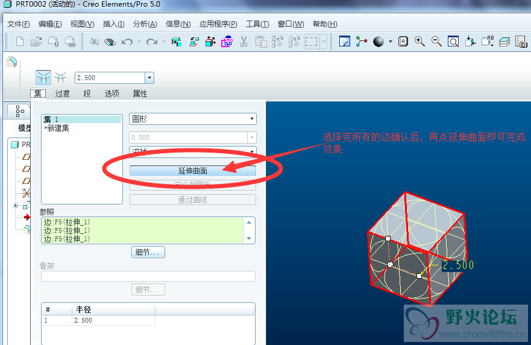Click the radius cell 2.500 in table

click(113, 320)
